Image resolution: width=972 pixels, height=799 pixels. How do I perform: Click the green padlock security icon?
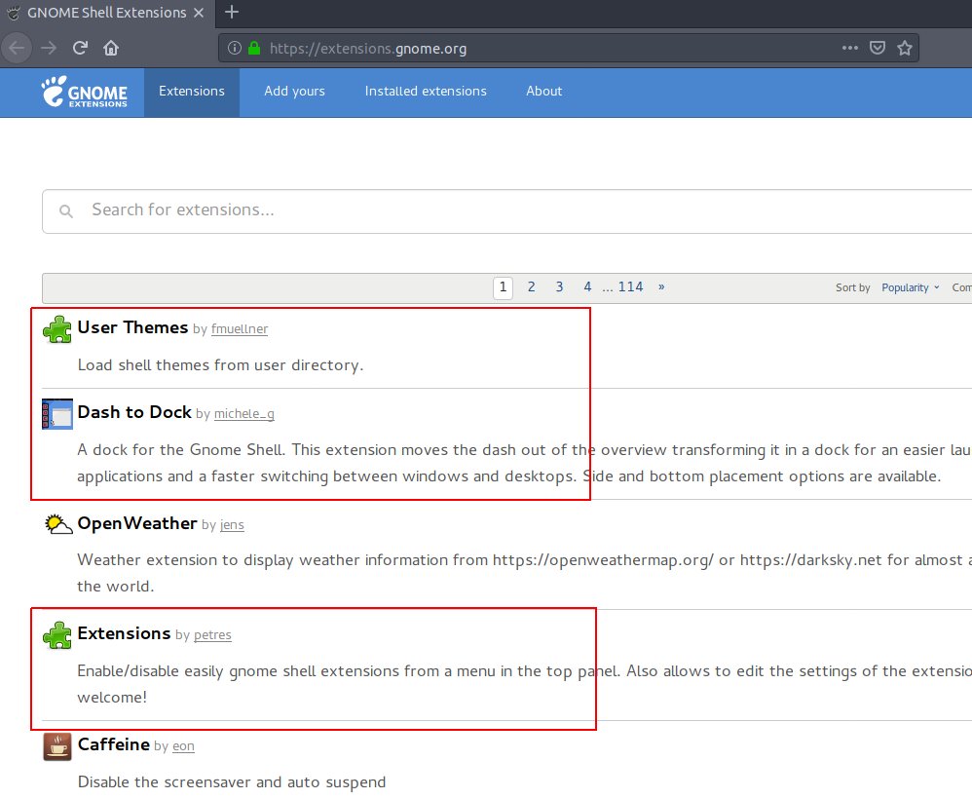tap(254, 48)
